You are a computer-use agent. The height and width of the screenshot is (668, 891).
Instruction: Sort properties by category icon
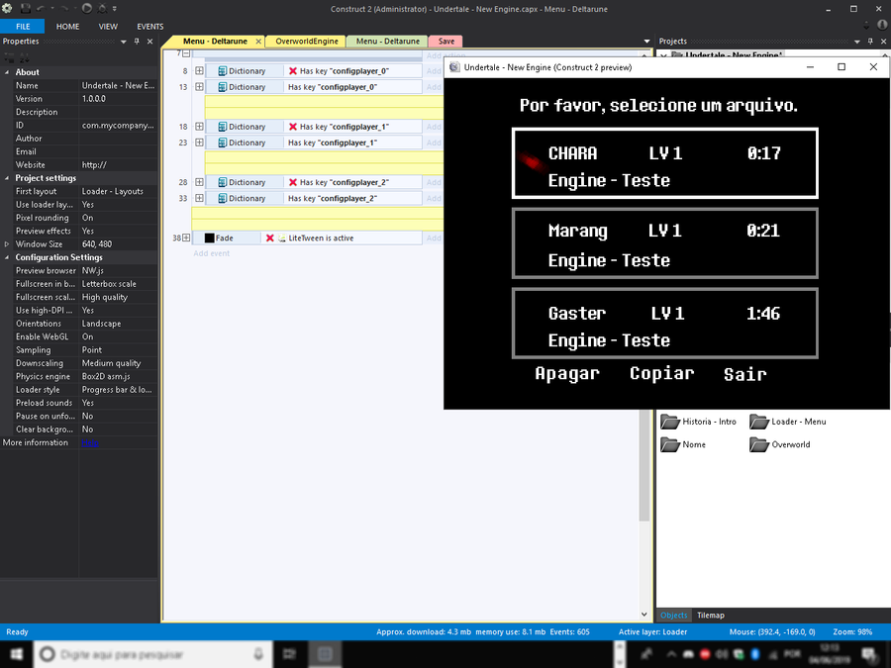(x=9, y=58)
